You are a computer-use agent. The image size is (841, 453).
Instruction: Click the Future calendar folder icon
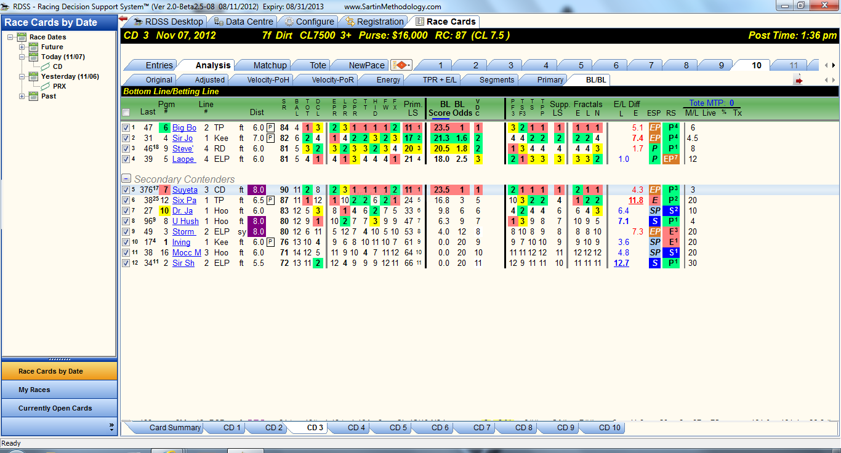pos(34,47)
